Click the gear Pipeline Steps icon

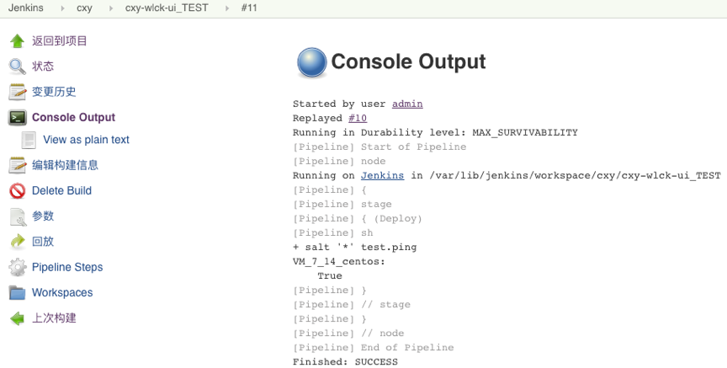pos(17,267)
